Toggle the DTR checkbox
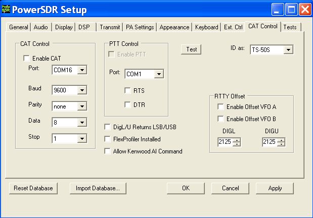The width and height of the screenshot is (313, 218). (129, 104)
